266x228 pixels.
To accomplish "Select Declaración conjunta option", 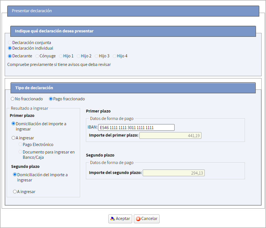I will pyautogui.click(x=10, y=42).
